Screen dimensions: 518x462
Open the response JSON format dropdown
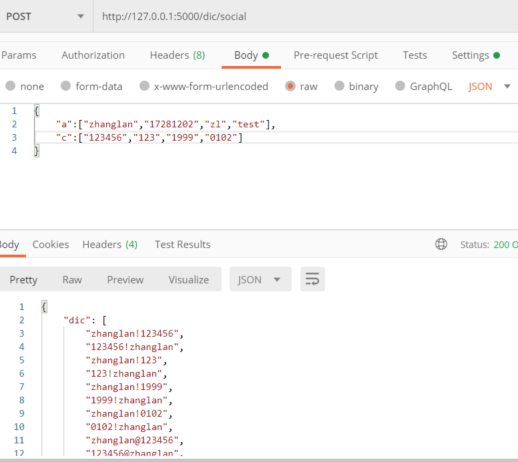[x=260, y=279]
